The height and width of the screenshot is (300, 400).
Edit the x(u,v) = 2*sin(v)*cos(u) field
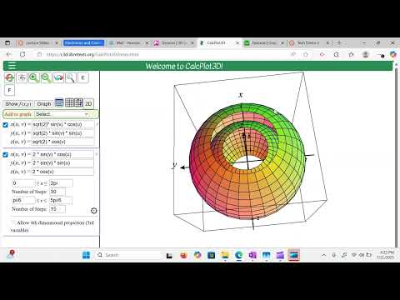[62, 154]
